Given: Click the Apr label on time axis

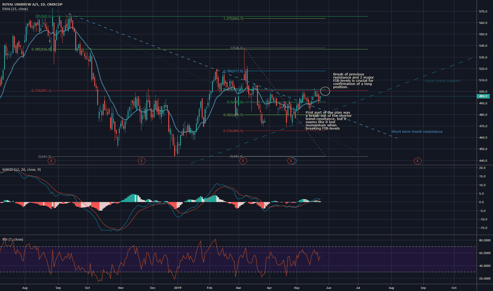Looking at the screenshot, I should click(269, 288).
